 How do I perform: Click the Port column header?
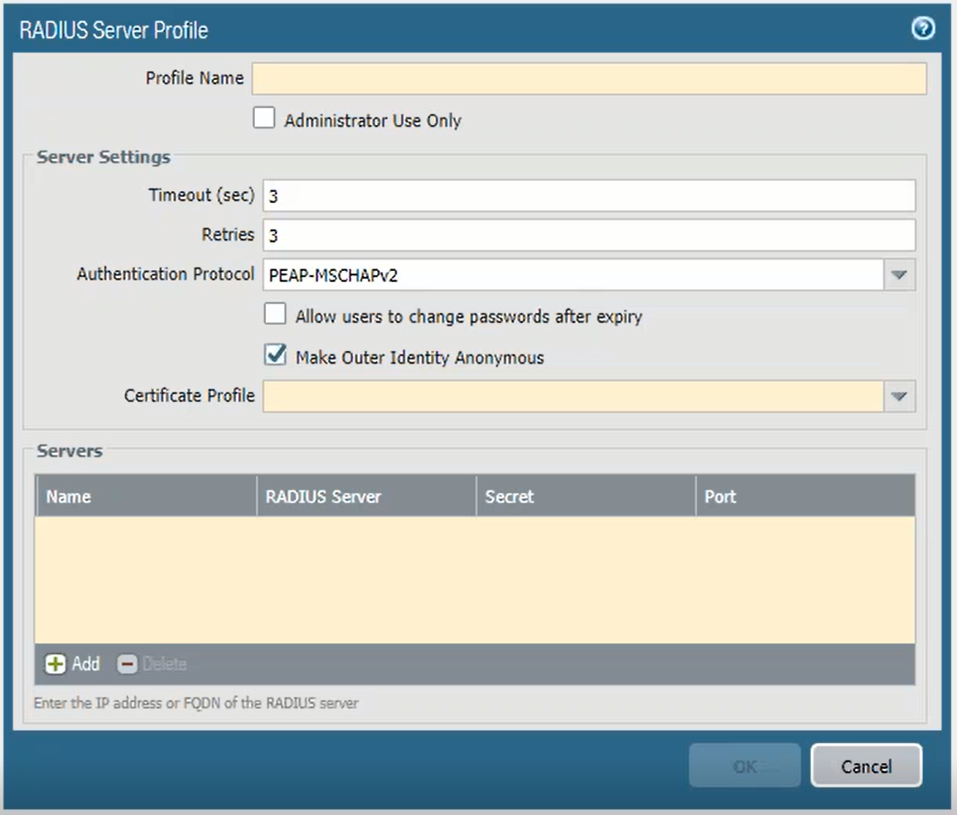click(804, 496)
